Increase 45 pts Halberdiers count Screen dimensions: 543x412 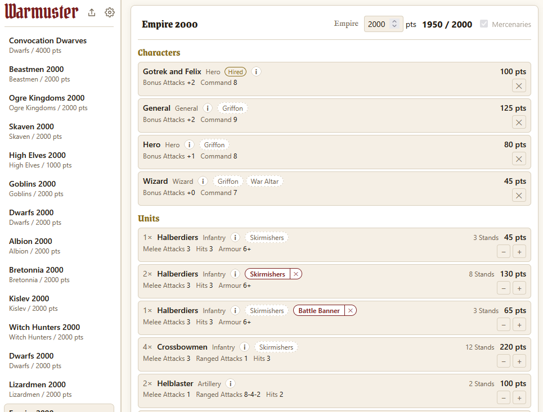[x=519, y=252]
